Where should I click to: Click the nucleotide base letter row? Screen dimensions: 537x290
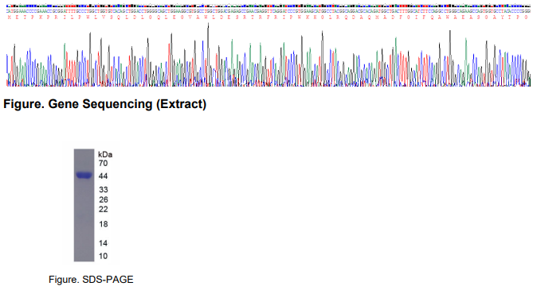coord(268,11)
